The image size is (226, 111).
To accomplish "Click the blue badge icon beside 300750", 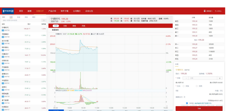I will coord(3,30).
